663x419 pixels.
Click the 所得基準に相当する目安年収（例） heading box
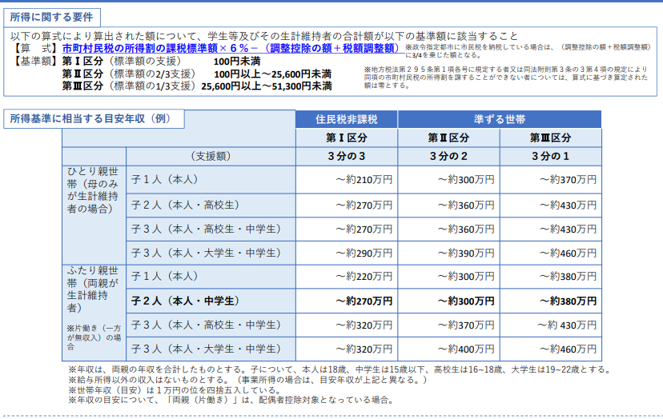(94, 119)
